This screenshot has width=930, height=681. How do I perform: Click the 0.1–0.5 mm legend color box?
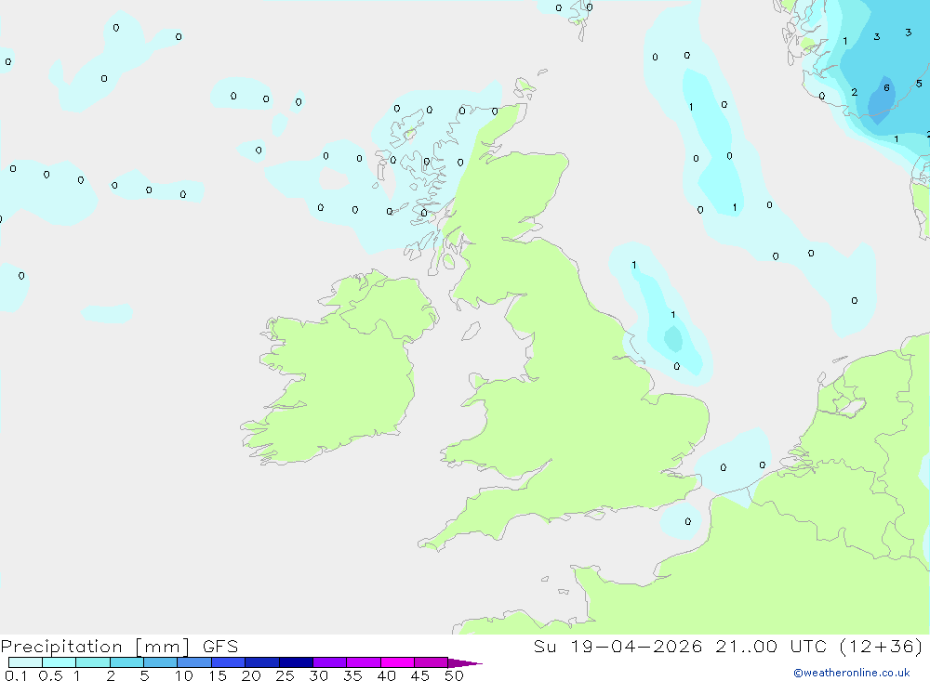[25, 662]
